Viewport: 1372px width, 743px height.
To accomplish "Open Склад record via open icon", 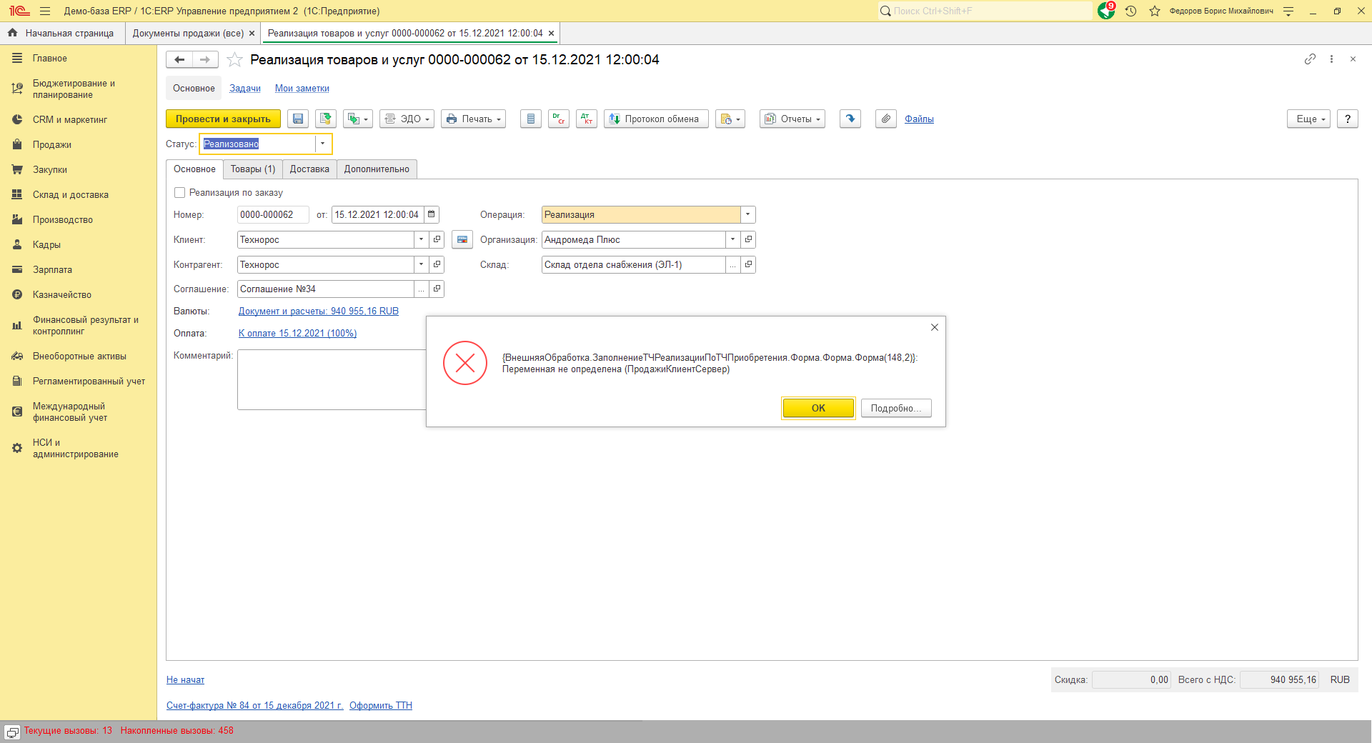I will click(748, 264).
